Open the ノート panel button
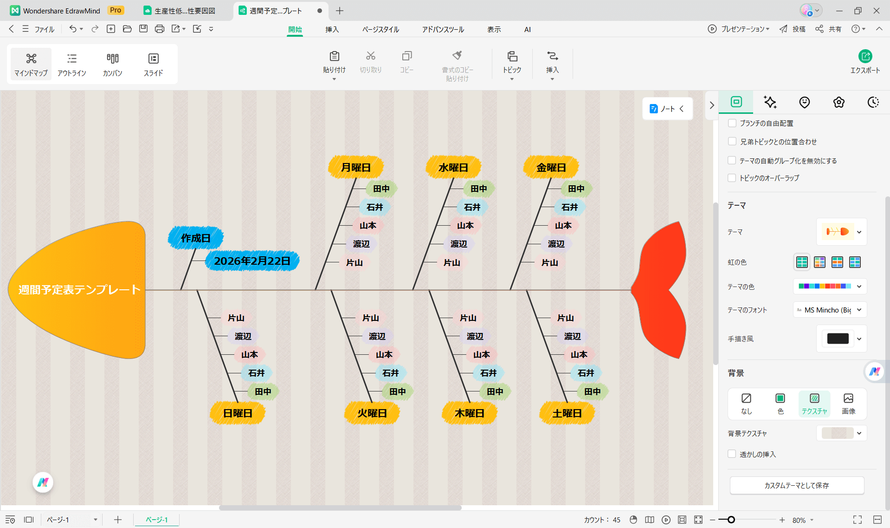 [x=667, y=109]
